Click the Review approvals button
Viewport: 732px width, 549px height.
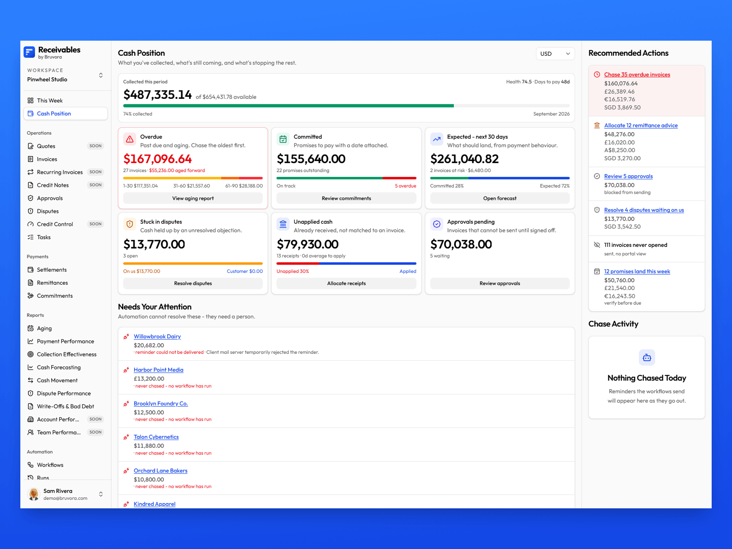click(x=500, y=283)
